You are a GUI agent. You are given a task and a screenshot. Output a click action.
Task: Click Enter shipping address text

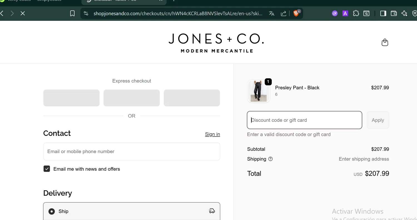(364, 159)
